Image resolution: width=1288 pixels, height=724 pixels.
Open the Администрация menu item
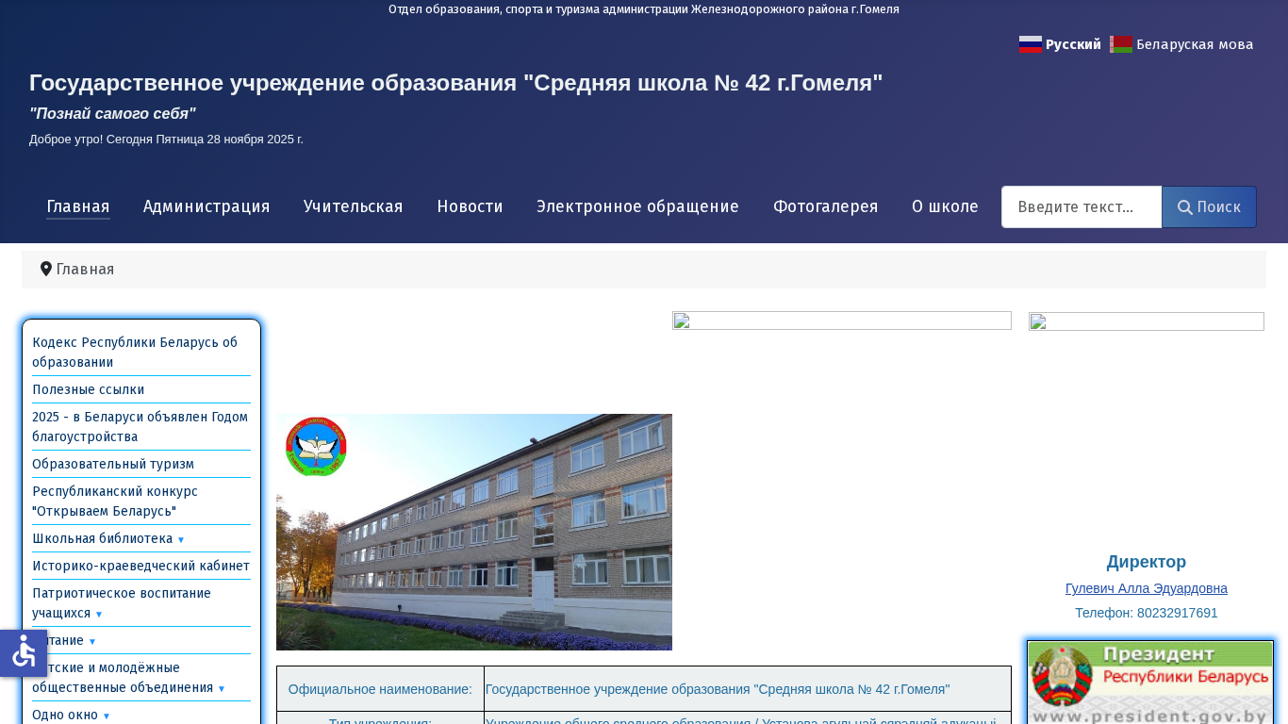point(206,206)
